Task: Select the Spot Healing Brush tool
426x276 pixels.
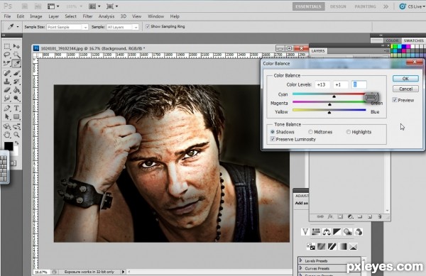Action: (x=7, y=73)
